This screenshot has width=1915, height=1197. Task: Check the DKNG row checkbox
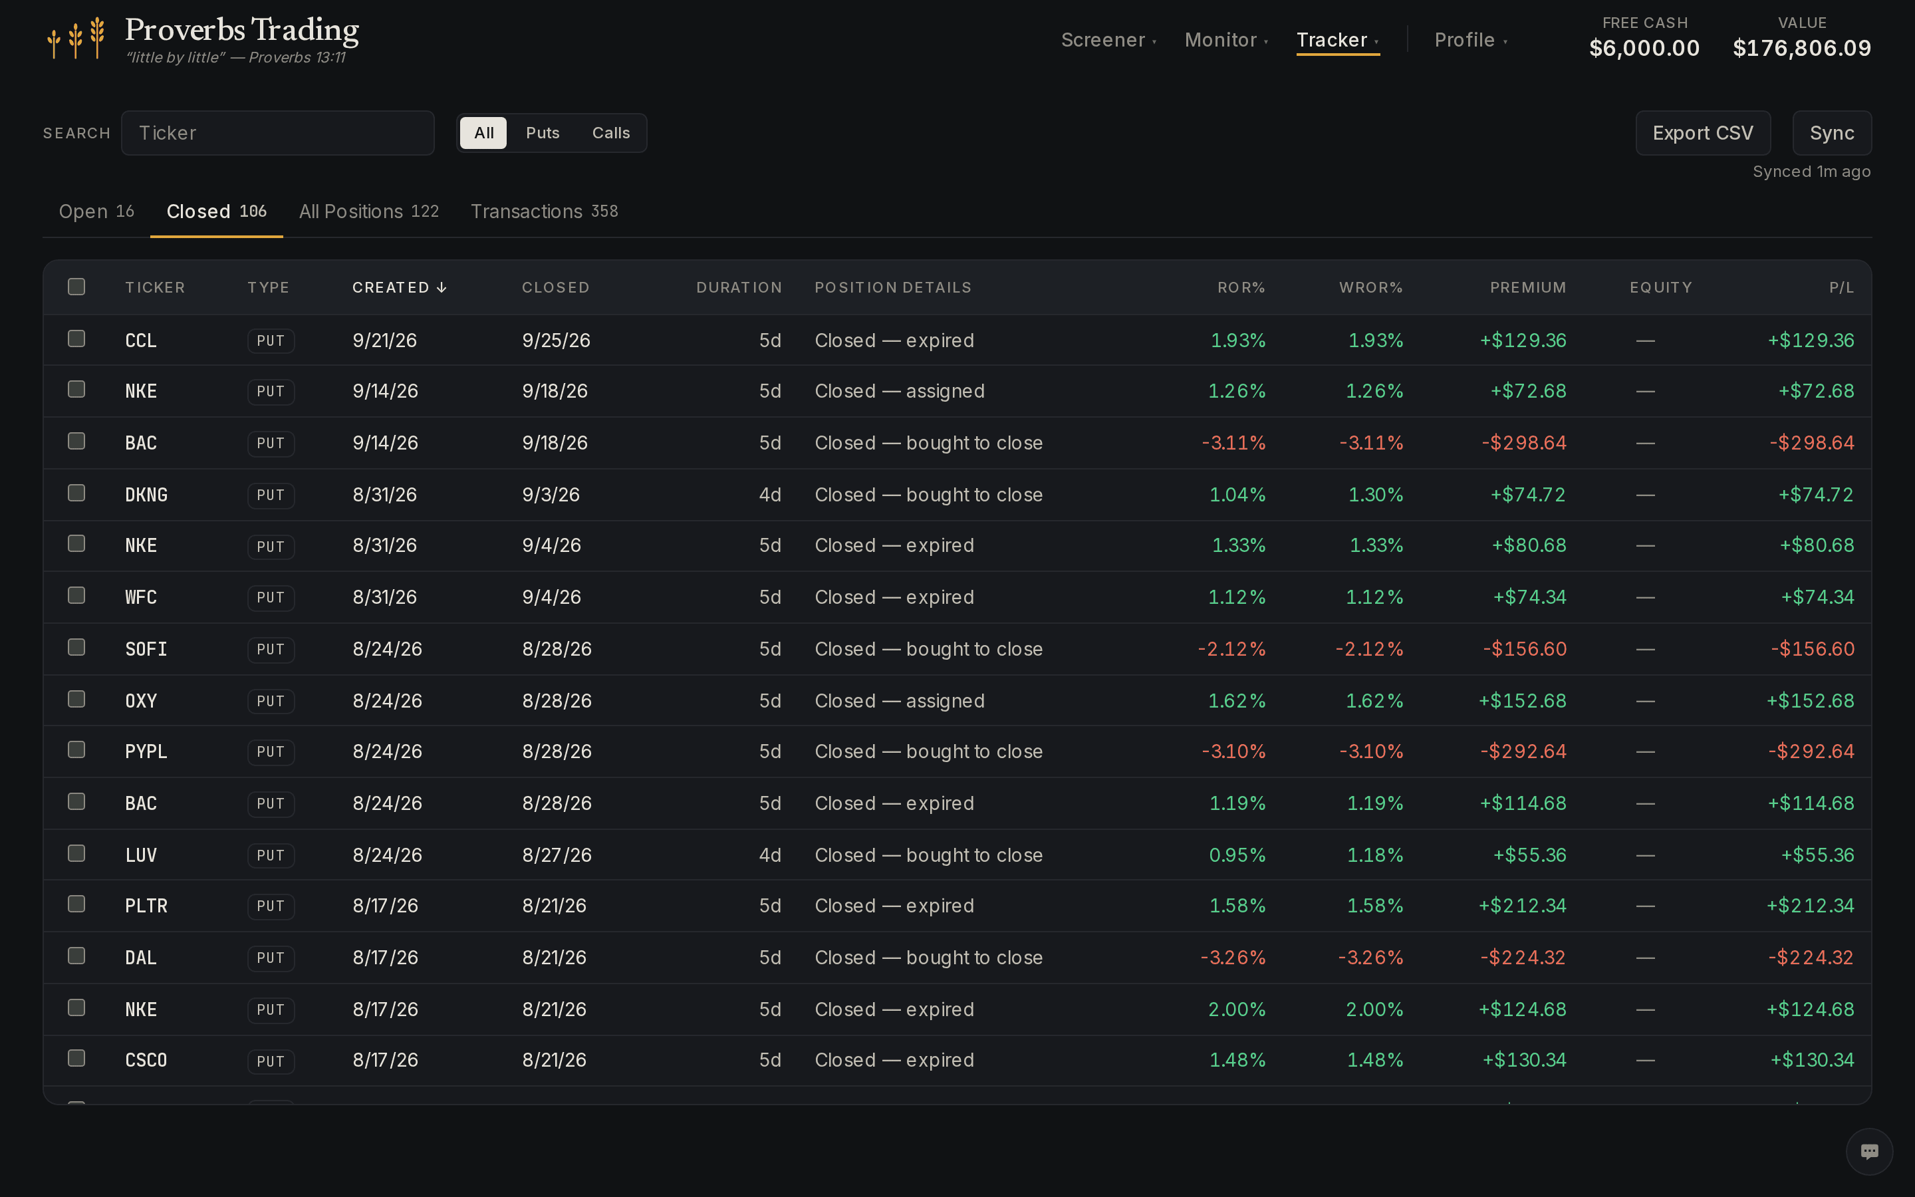[76, 493]
